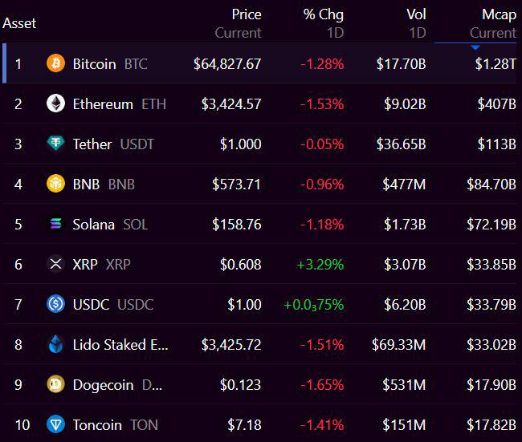
Task: Select the XRP +3.29% change cell
Action: point(320,265)
